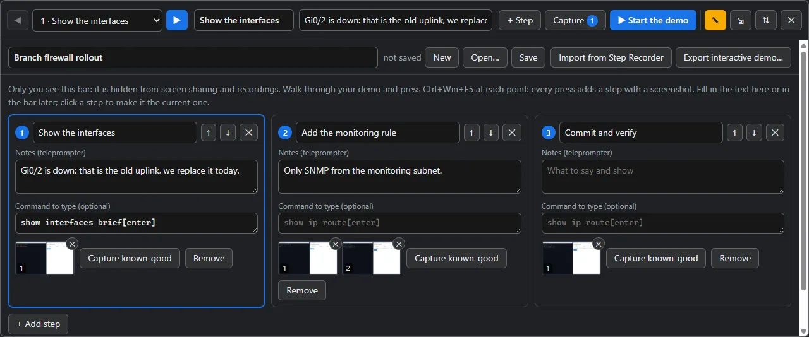
Task: Remove the step 1 screenshot thumbnail via X badge
Action: pos(72,244)
